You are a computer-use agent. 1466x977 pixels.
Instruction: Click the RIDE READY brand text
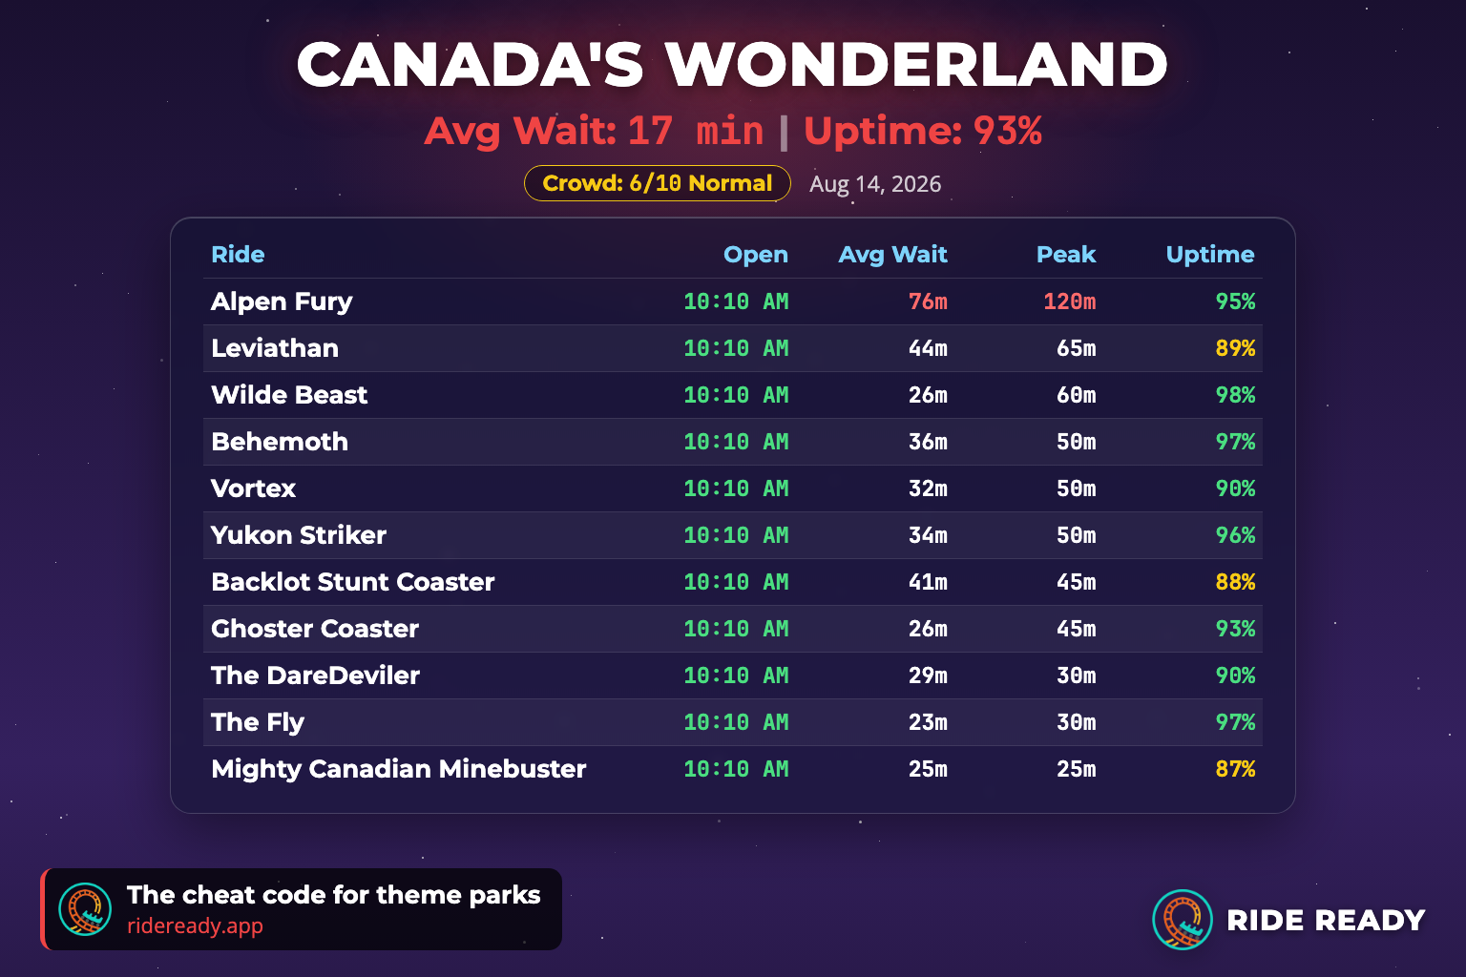click(x=1326, y=920)
